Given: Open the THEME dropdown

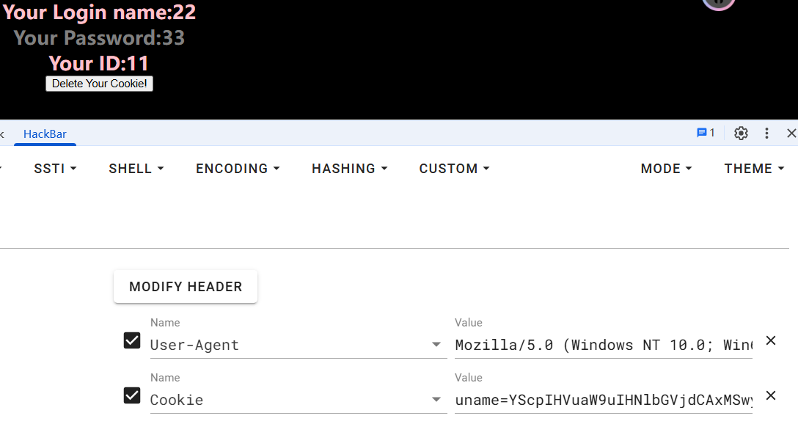Looking at the screenshot, I should click(x=754, y=169).
